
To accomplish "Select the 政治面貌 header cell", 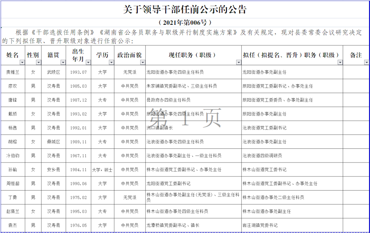I will point(130,55).
